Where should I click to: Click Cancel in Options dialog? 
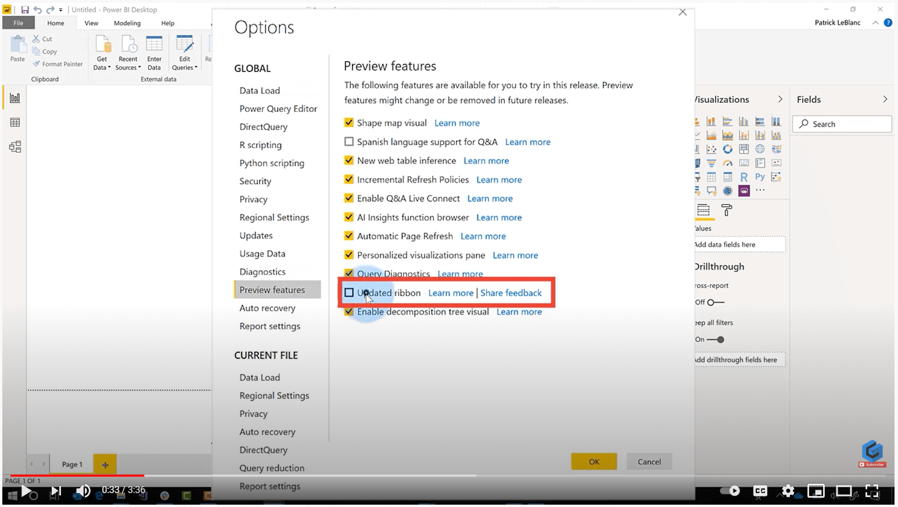tap(649, 462)
